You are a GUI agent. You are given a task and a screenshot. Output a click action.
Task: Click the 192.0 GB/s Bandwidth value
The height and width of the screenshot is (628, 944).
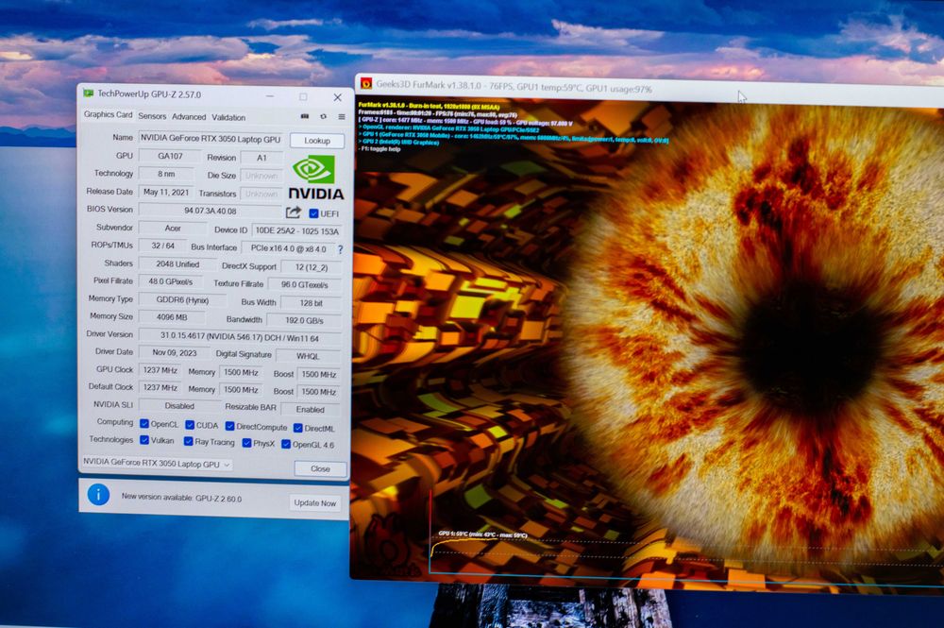click(x=304, y=320)
